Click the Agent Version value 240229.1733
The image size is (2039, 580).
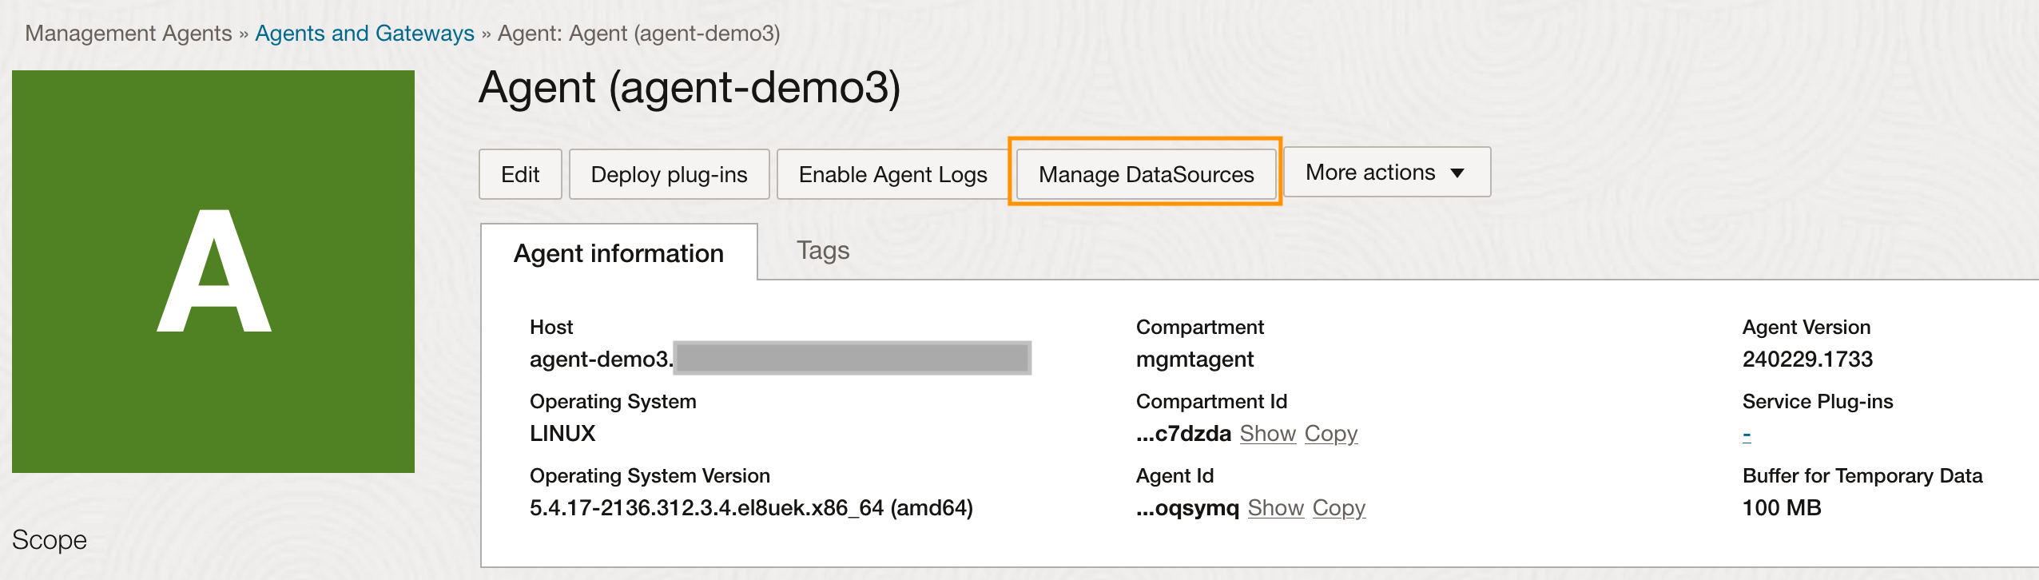tap(1807, 360)
